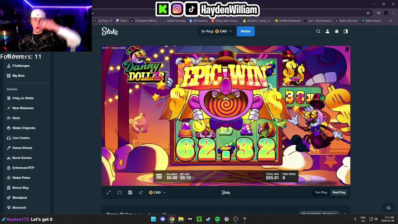Open Whop: Start a Business bookmark
The image size is (398, 224).
[225, 21]
